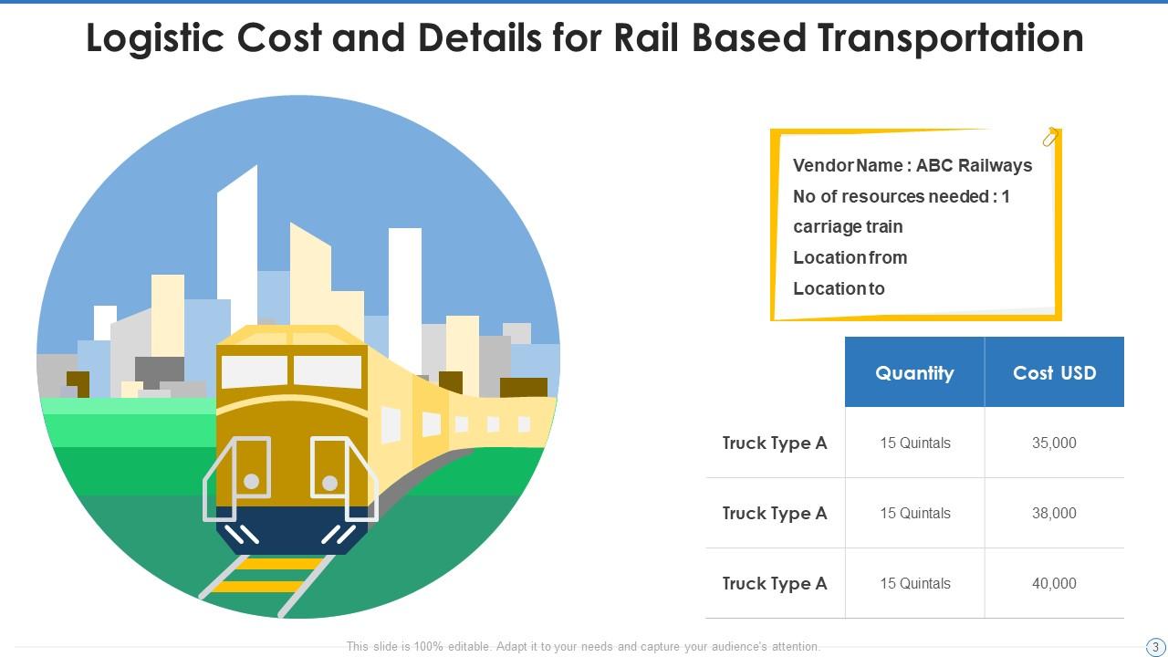Select 'Truck Type A' in the 40,000 row
This screenshot has height=657, width=1168.
775,584
